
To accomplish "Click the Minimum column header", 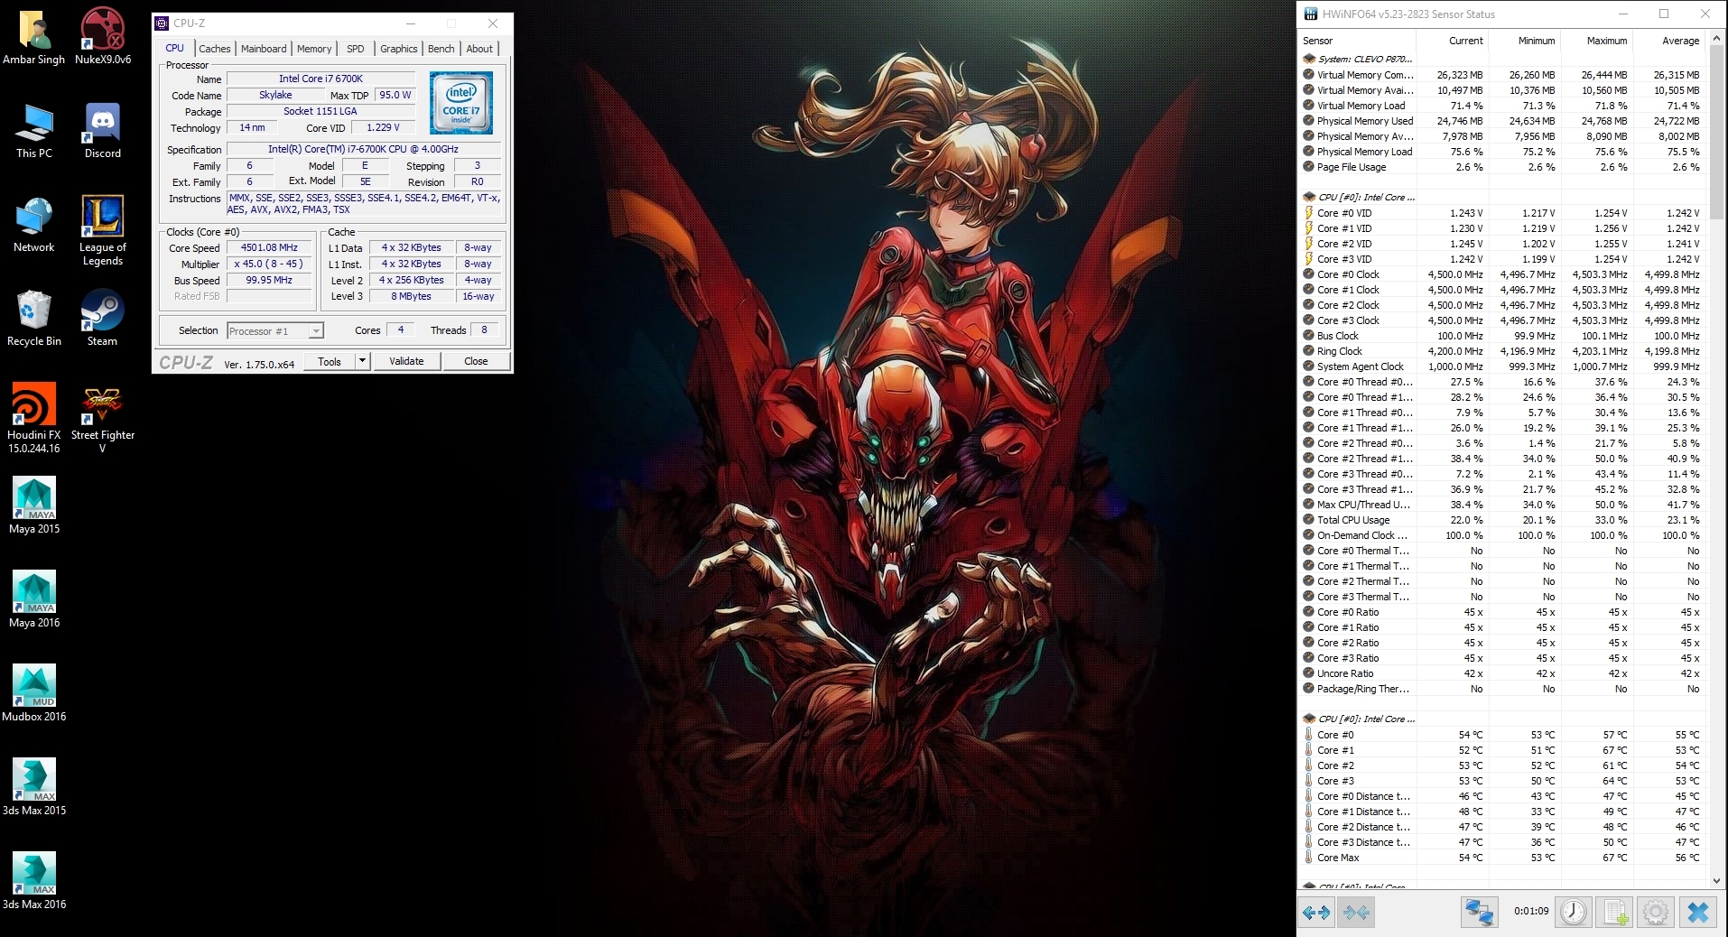I will click(1524, 41).
